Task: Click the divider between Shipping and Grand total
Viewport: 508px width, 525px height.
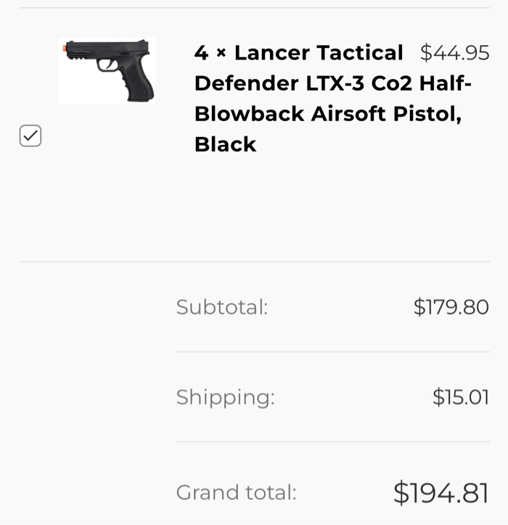Action: click(x=332, y=442)
